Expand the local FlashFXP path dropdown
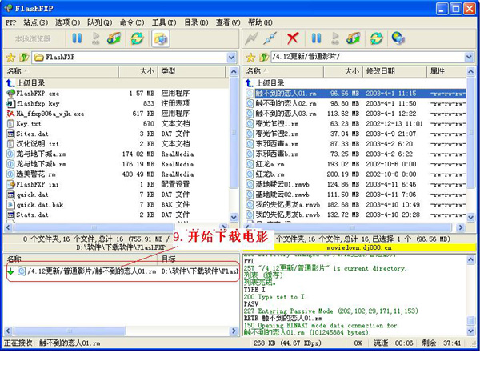This screenshot has height=365, width=480. (233, 58)
